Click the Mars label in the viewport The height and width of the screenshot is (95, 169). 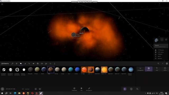click(79, 35)
